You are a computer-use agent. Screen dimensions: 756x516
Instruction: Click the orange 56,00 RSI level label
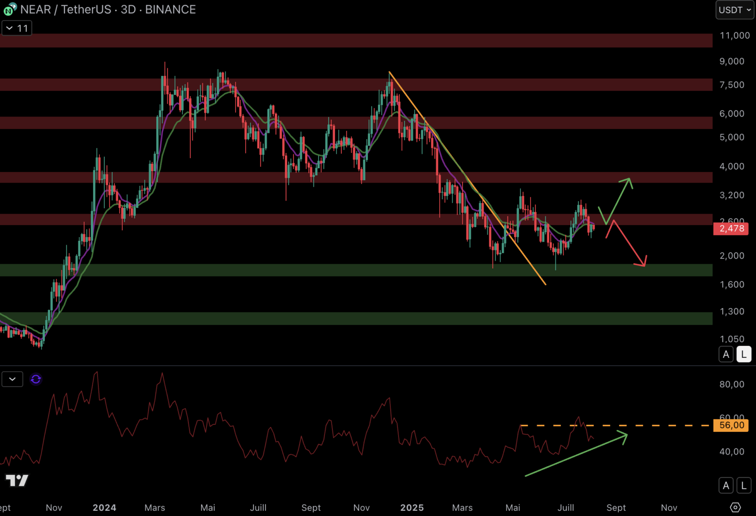click(732, 425)
